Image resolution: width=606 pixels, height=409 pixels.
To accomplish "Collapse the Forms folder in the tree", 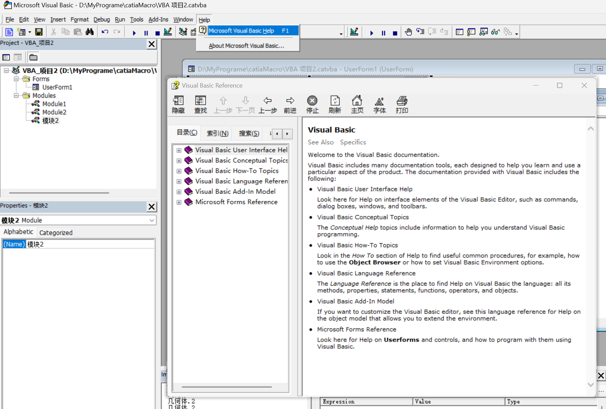I will 16,79.
